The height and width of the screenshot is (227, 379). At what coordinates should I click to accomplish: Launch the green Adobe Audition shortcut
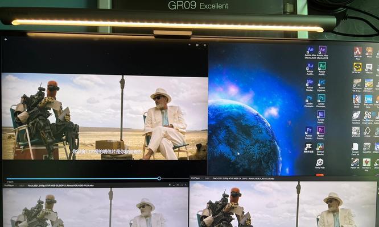point(322,69)
